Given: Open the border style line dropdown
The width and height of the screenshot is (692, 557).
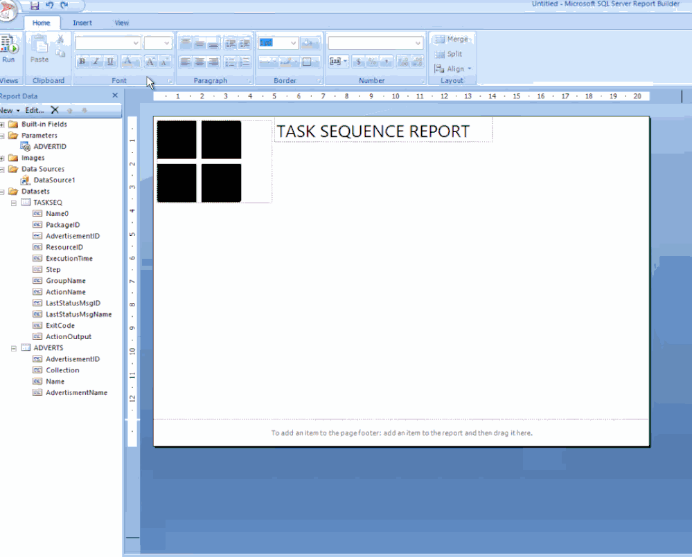Looking at the screenshot, I should (268, 62).
